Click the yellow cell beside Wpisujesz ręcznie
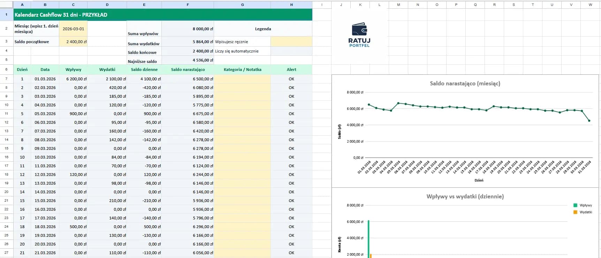Image resolution: width=601 pixels, height=258 pixels. point(291,42)
